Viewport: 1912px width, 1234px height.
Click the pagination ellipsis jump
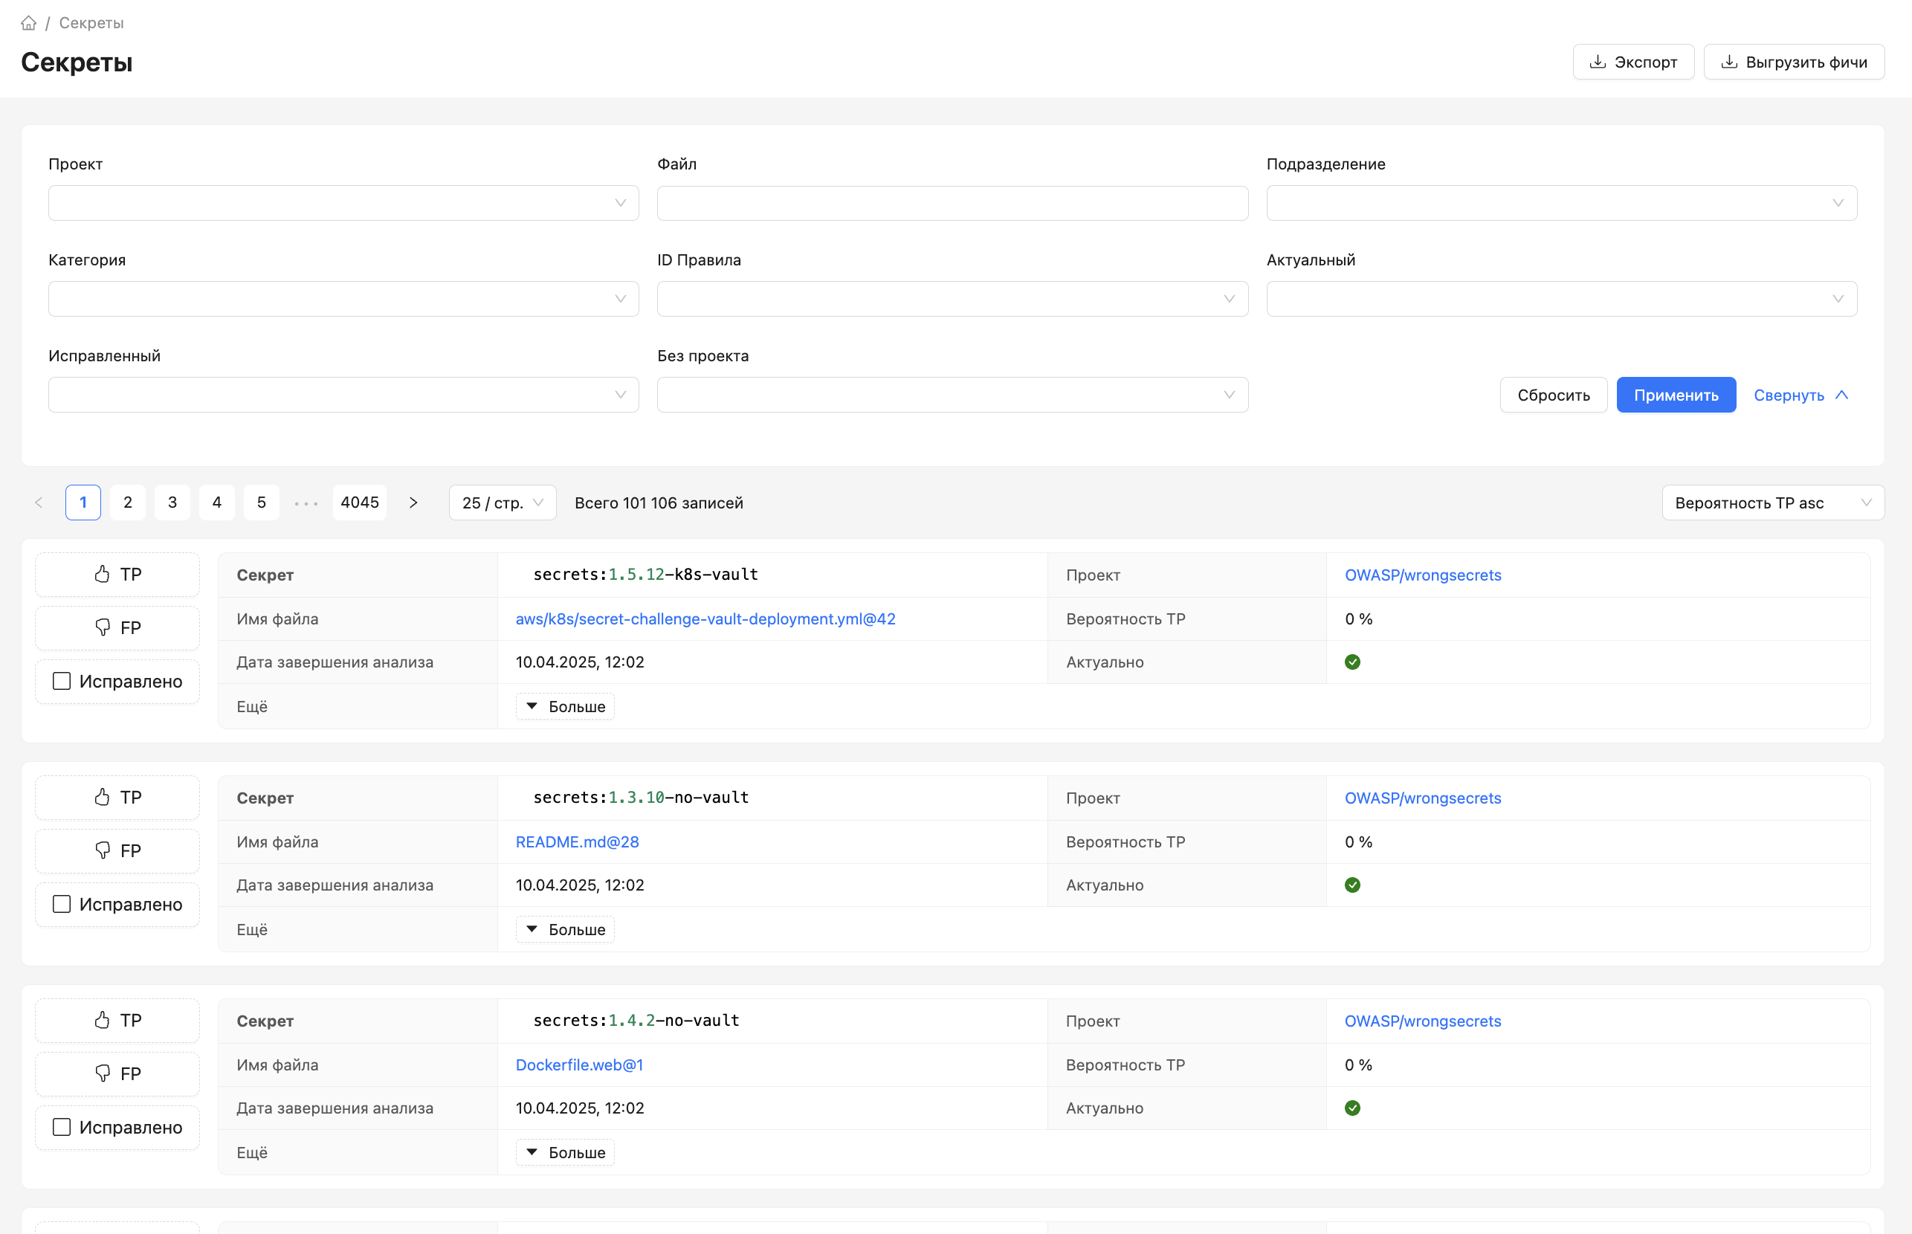tap(306, 503)
